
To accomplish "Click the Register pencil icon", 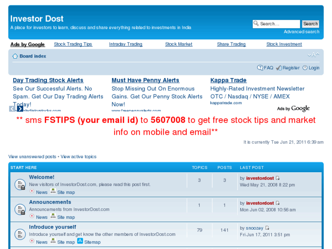I will 279,68.
